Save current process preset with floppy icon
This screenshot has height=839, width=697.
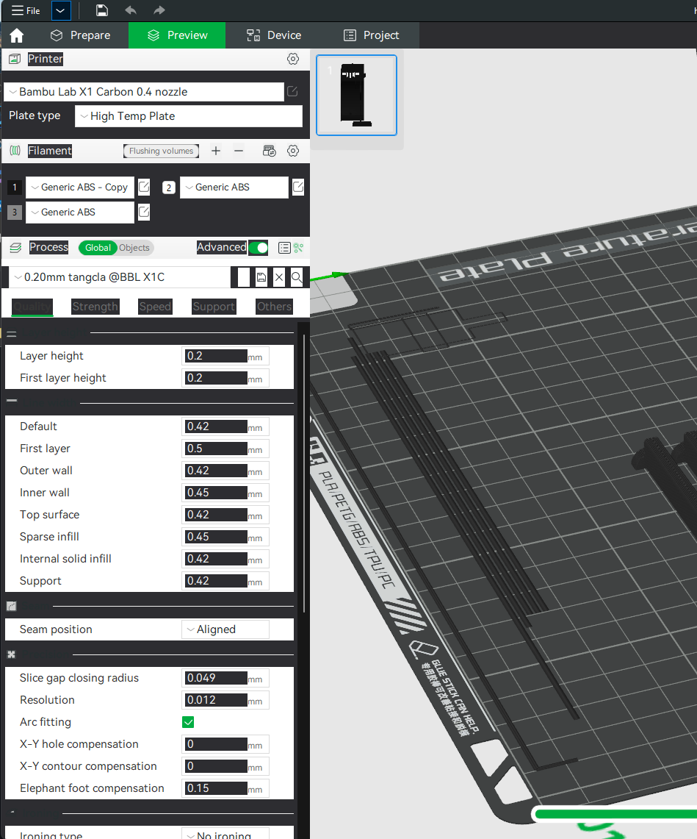coord(262,277)
